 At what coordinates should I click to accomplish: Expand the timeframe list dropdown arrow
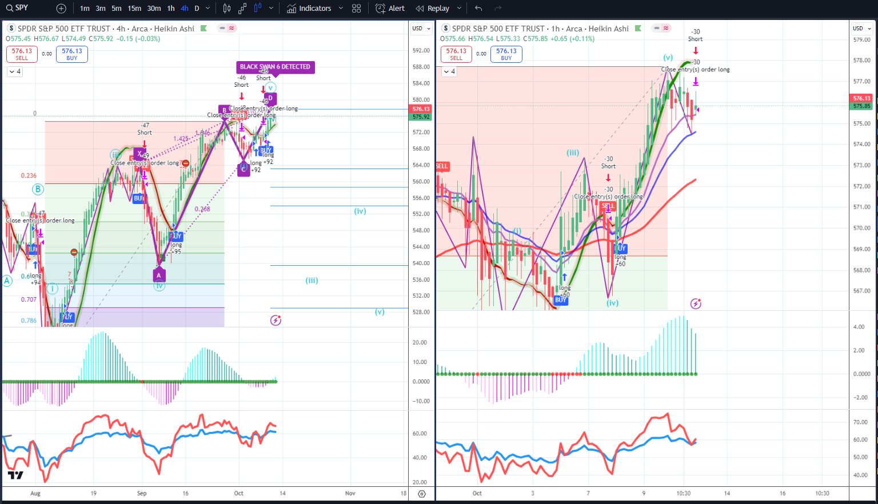(x=208, y=9)
